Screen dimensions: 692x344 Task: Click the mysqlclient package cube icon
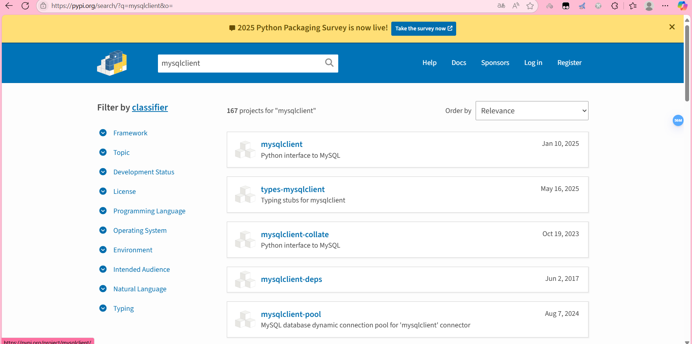(x=245, y=150)
